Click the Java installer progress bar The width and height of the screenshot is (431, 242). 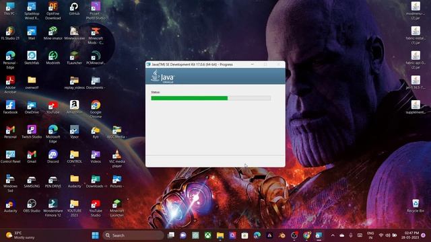tap(211, 98)
